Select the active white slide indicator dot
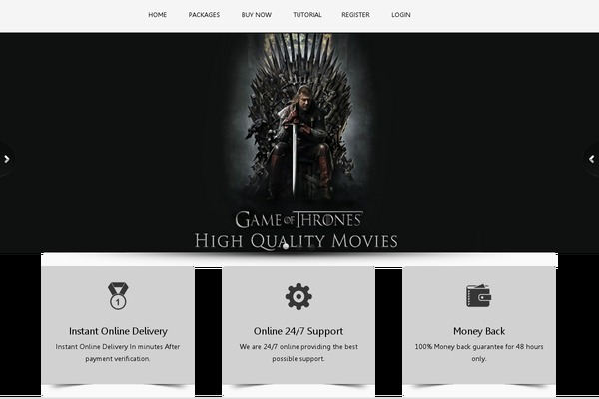599x399 pixels. pos(285,246)
